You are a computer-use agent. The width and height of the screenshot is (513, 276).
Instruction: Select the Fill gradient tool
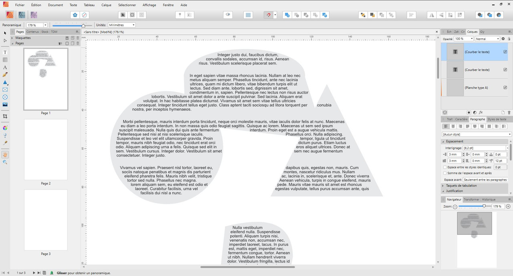(5, 128)
